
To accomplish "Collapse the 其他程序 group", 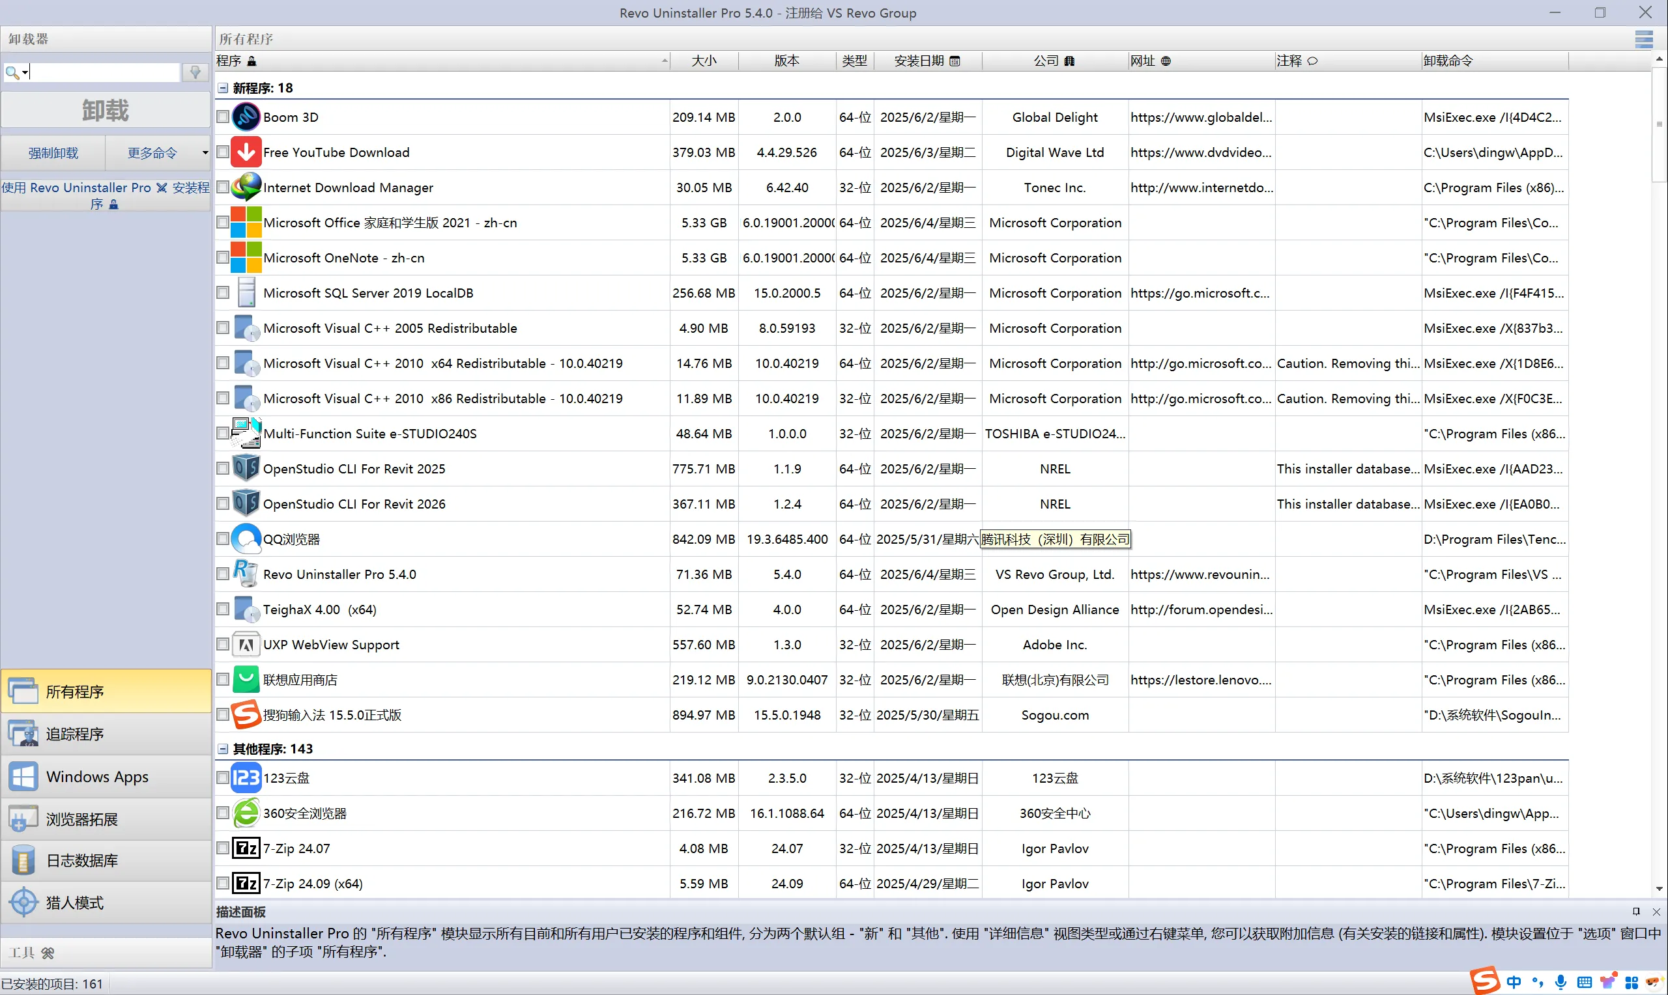I will point(223,749).
